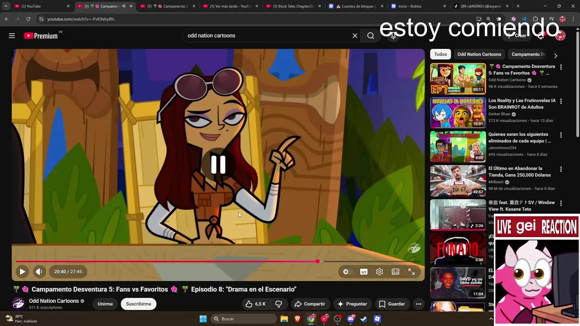Screen dimensions: 580x326
Task: Open Discord from taskbar
Action: 351,319
